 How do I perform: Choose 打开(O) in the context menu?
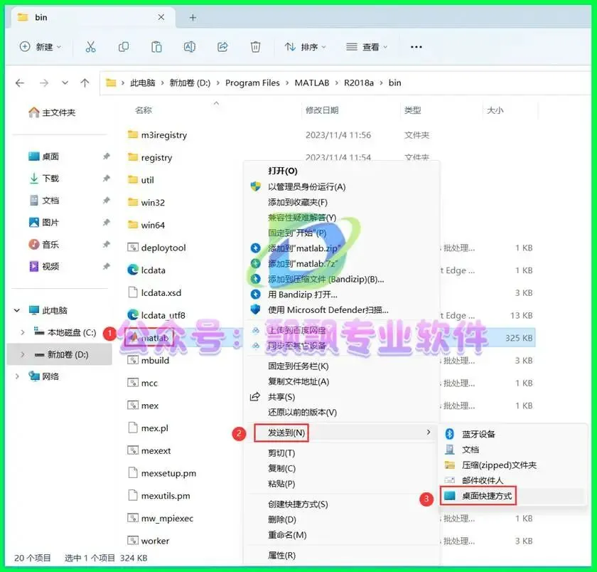coord(283,171)
